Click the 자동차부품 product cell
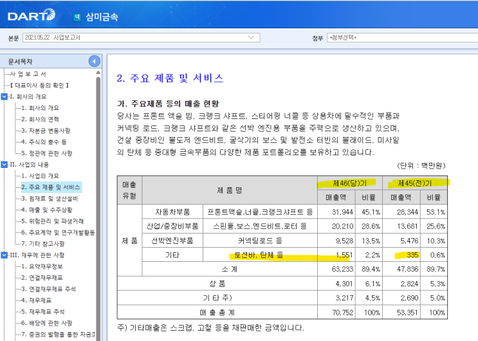 coord(172,212)
